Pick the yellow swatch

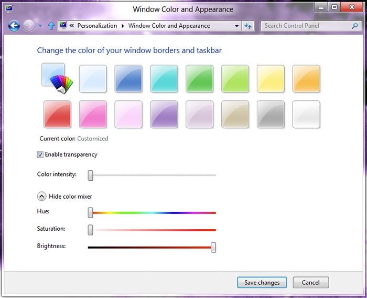click(271, 79)
